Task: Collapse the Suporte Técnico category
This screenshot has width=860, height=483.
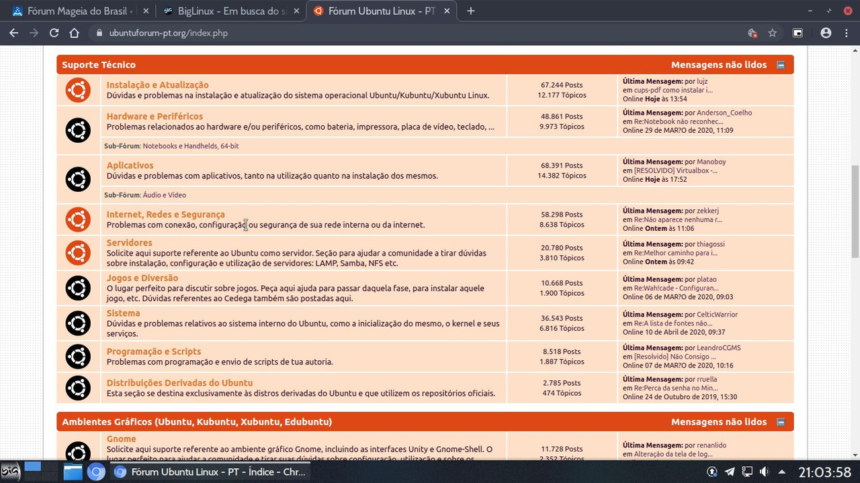Action: point(781,65)
